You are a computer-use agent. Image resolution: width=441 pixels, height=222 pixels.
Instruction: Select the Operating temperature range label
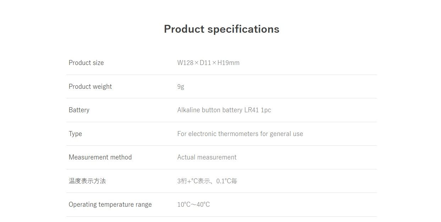tap(110, 205)
